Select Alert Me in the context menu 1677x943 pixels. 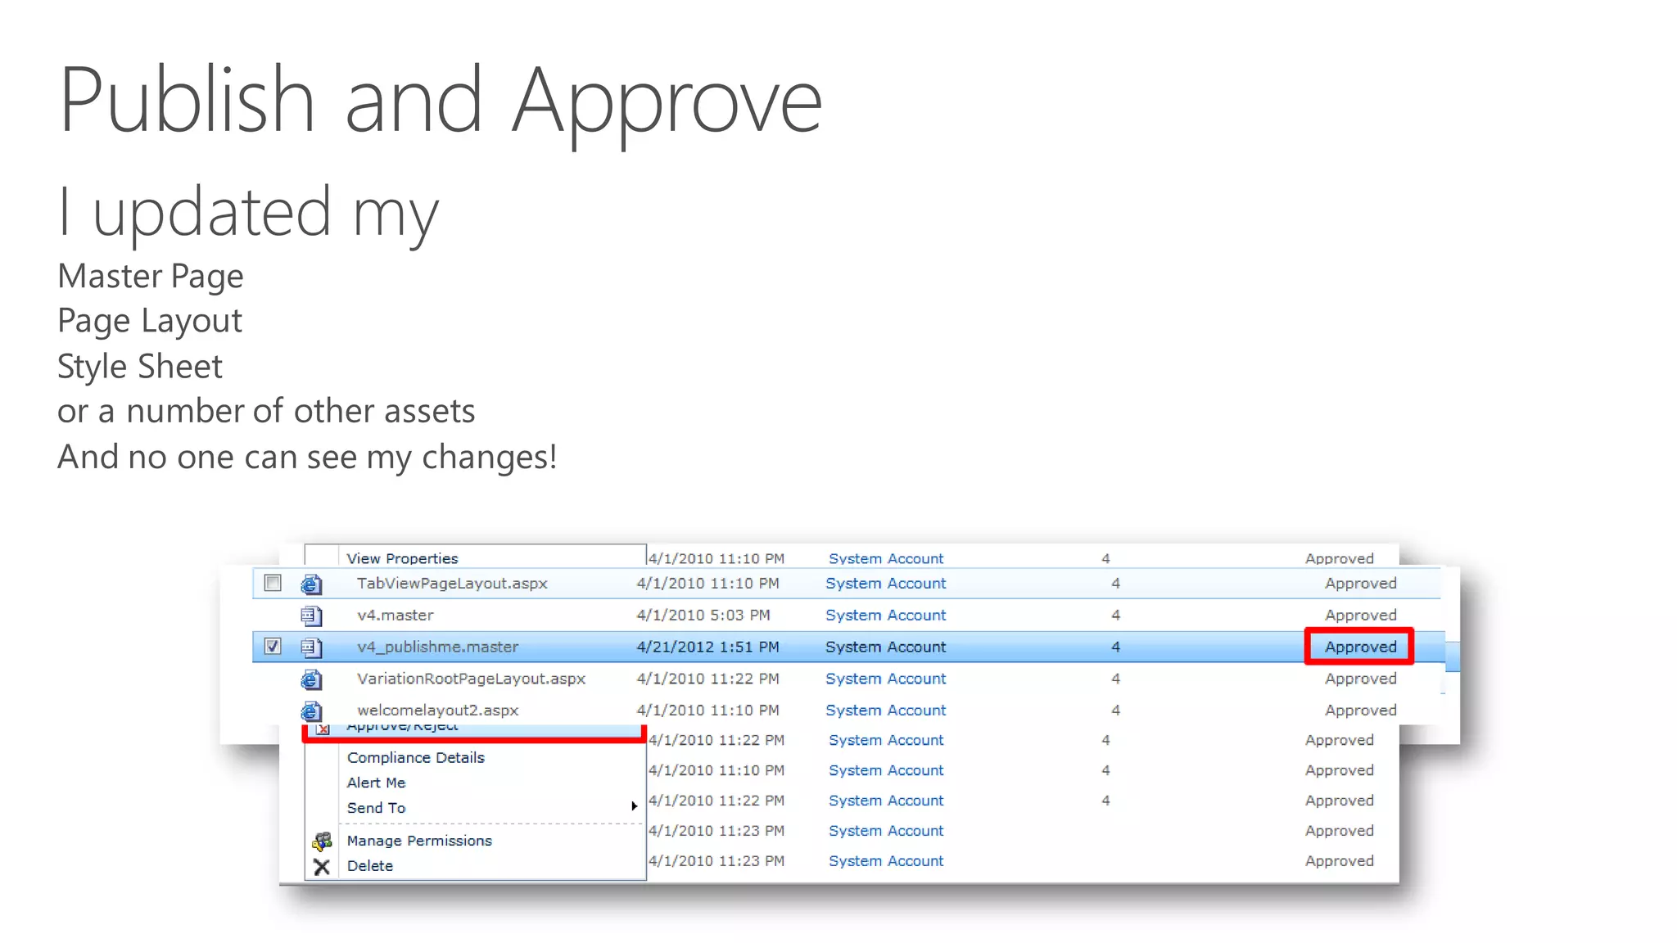(x=376, y=783)
